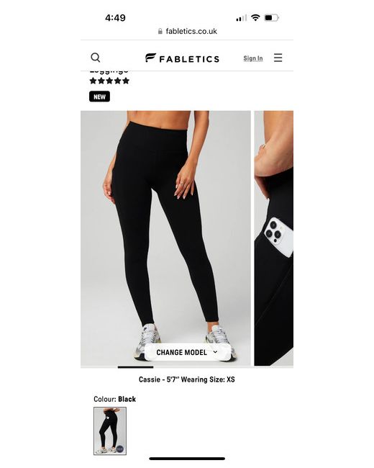Viewport: 374px width, 468px height.
Task: Click the NEW badge
Action: coord(100,96)
